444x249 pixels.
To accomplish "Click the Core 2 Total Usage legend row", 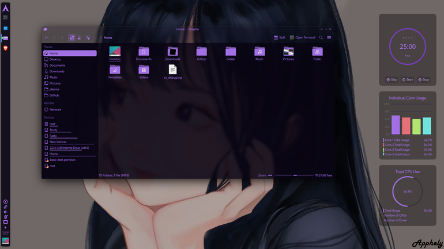I will coord(408,145).
